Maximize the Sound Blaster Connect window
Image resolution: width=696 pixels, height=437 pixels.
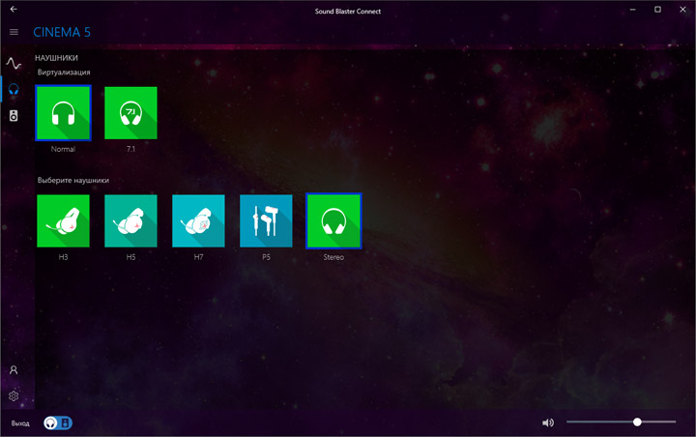[658, 10]
